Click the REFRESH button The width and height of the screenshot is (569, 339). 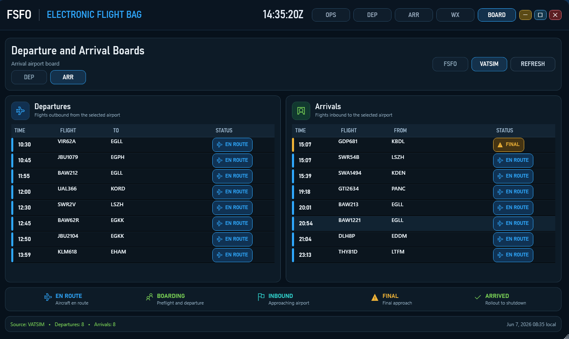click(x=533, y=64)
